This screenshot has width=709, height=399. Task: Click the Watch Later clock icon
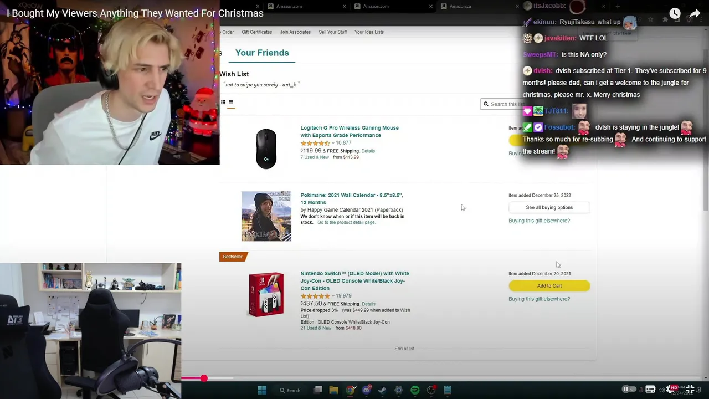point(675,13)
